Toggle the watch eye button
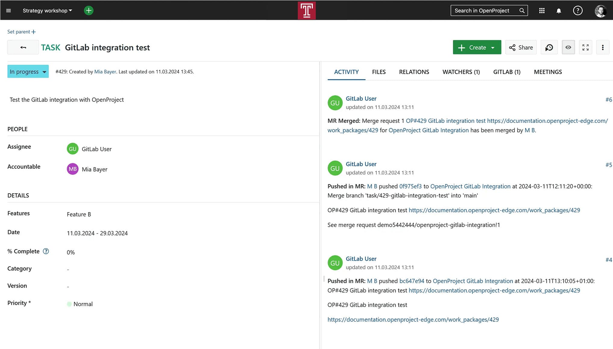The image size is (613, 349). (x=568, y=47)
